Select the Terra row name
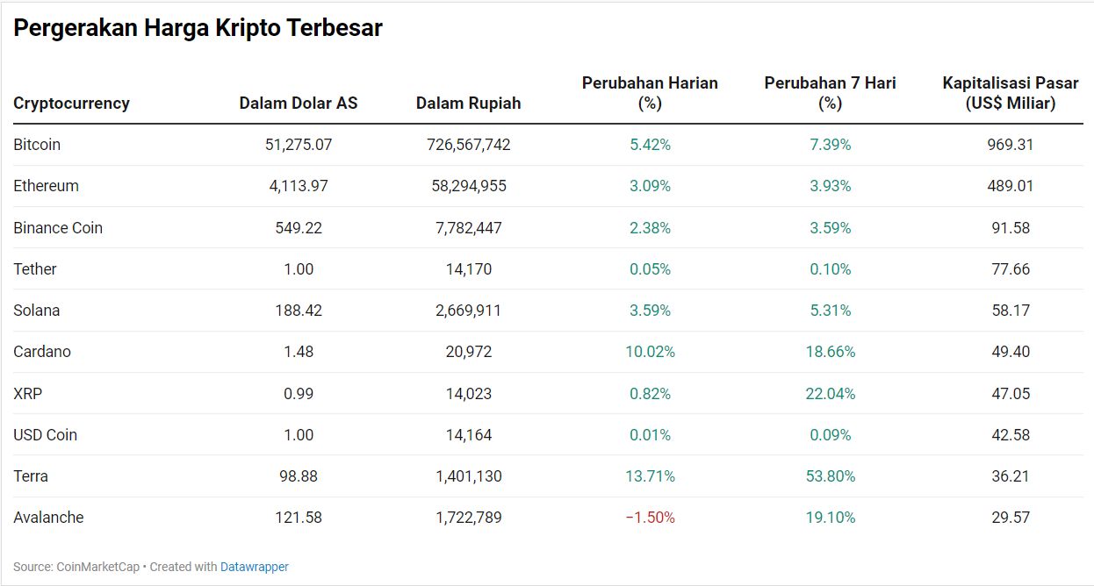Image resolution: width=1094 pixels, height=586 pixels. (x=31, y=476)
